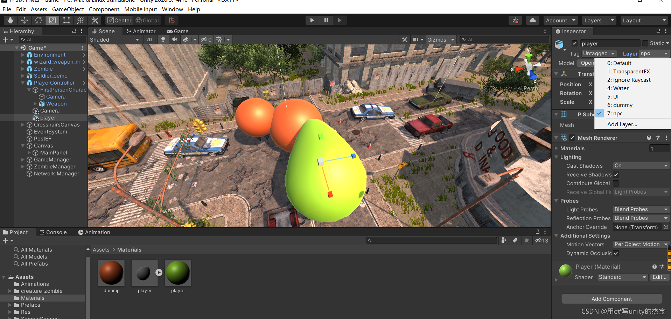The width and height of the screenshot is (671, 319).
Task: Select the Rect Transform tool
Action: [67, 20]
